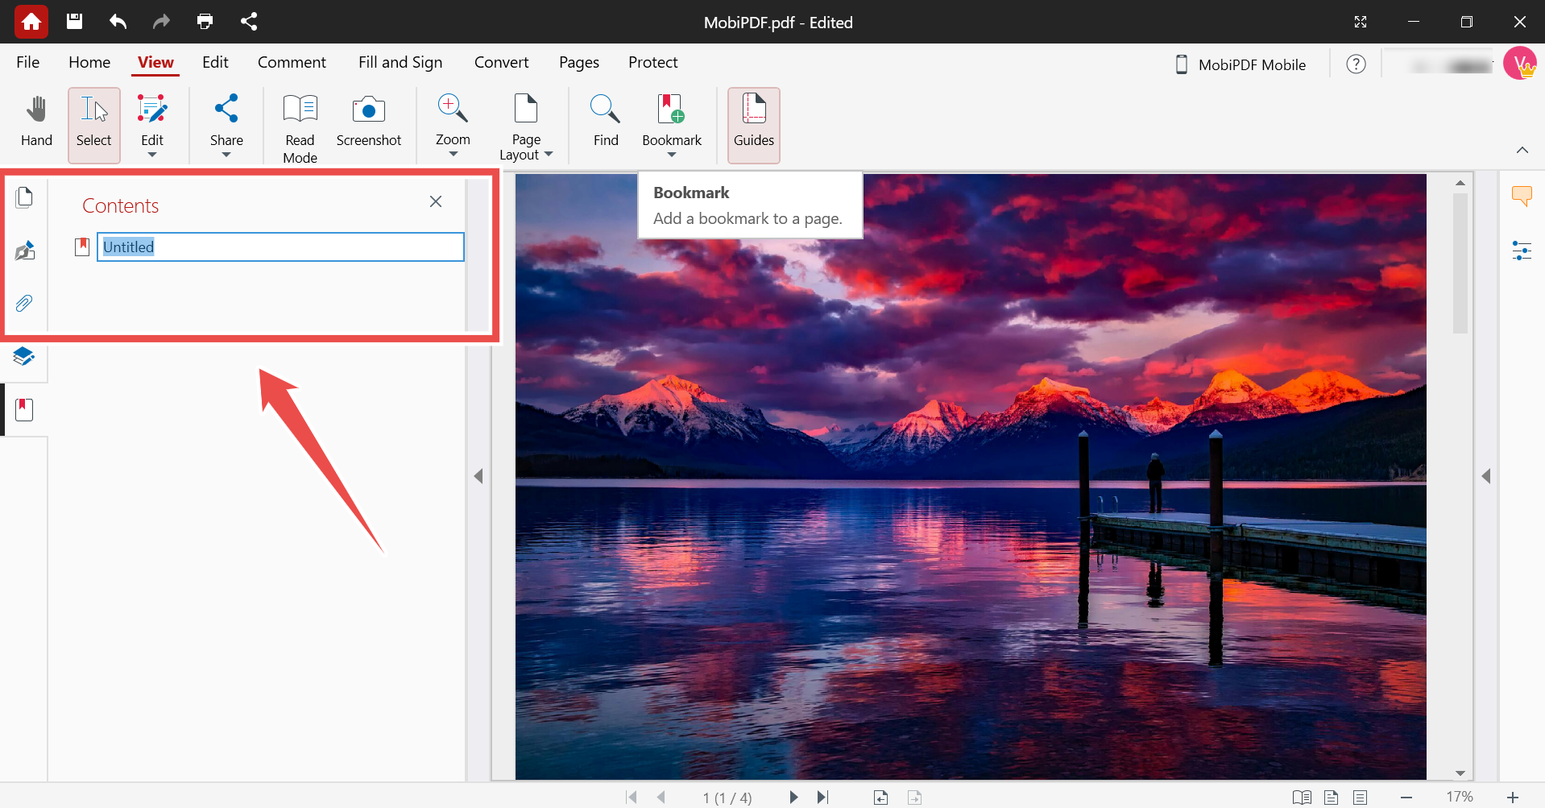Switch to the Convert ribbon tab
The height and width of the screenshot is (808, 1545).
(501, 62)
